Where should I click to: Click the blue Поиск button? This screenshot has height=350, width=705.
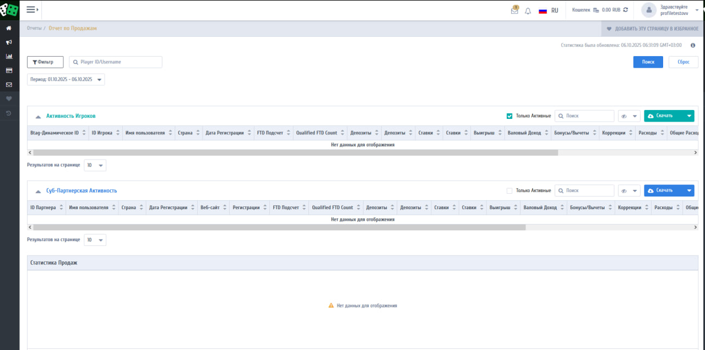tap(648, 62)
